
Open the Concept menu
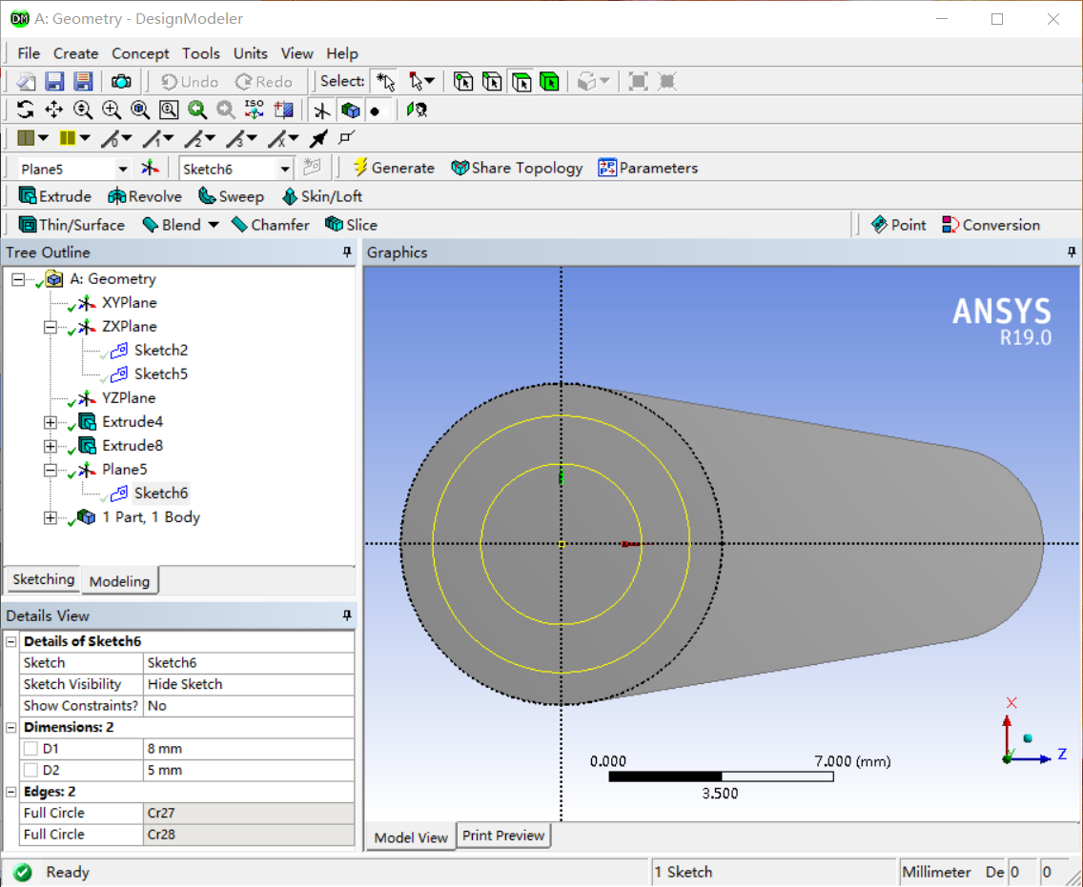click(140, 53)
